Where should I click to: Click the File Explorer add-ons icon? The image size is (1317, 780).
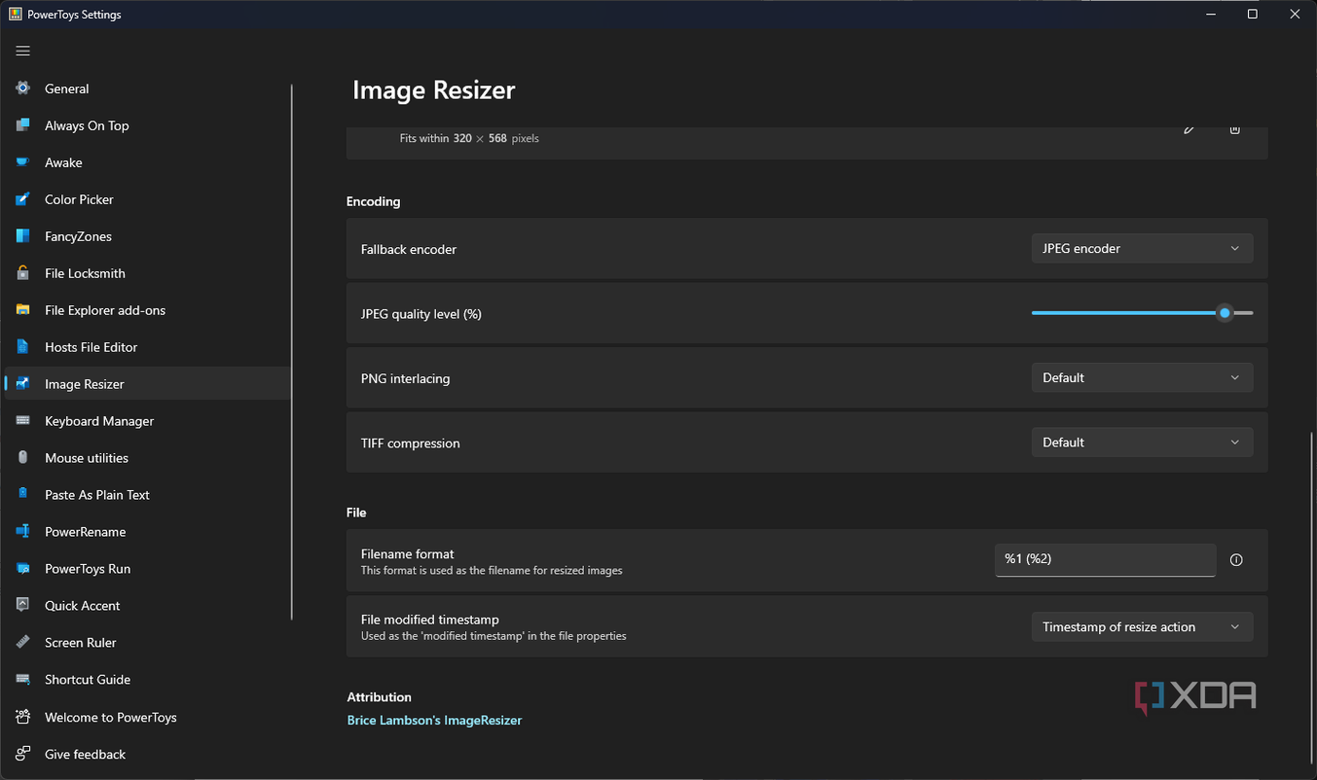23,310
